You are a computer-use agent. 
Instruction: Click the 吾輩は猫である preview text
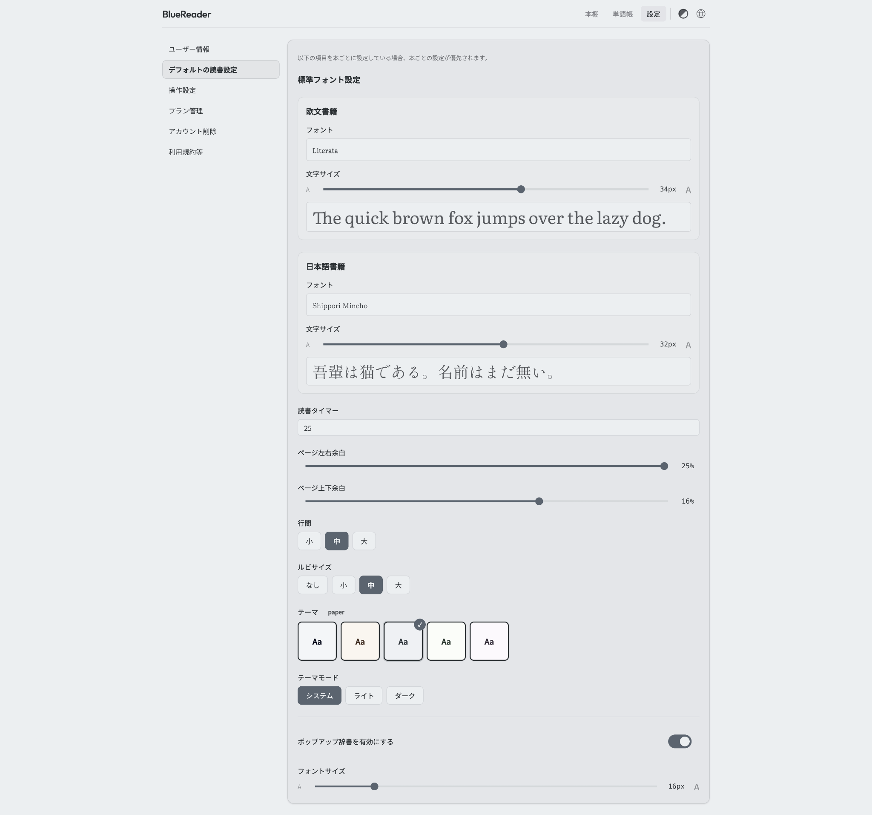click(x=433, y=372)
